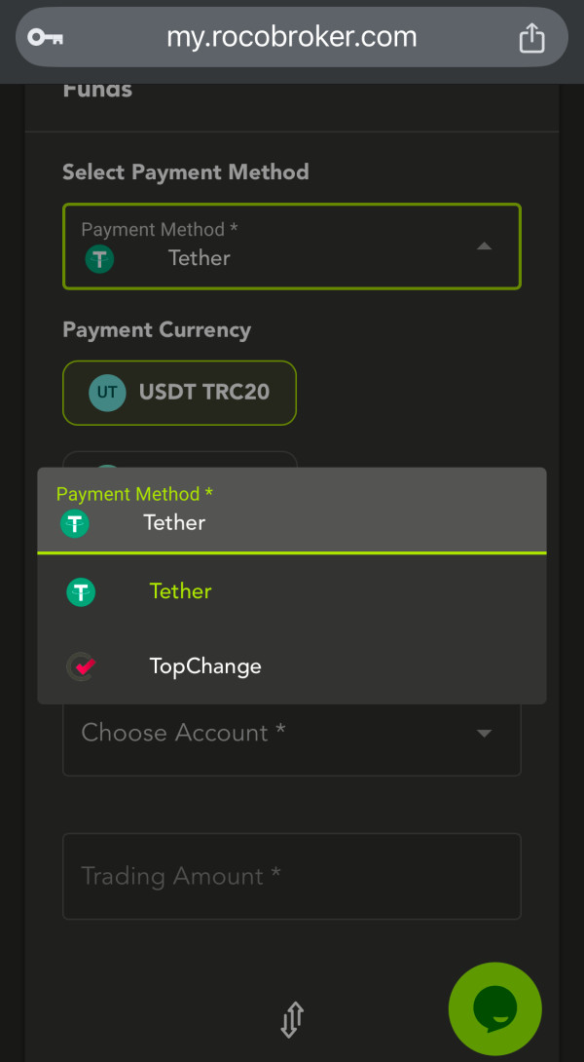Click the UT circle badge on USDT TRC20
This screenshot has height=1062, width=584.
[x=107, y=393]
